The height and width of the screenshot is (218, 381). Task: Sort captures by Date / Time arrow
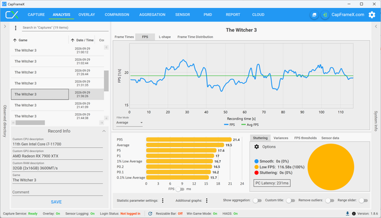tap(73, 40)
